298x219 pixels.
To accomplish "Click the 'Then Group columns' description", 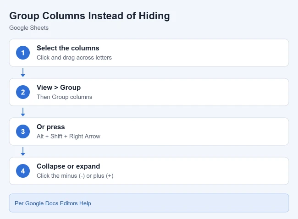I will tap(65, 97).
